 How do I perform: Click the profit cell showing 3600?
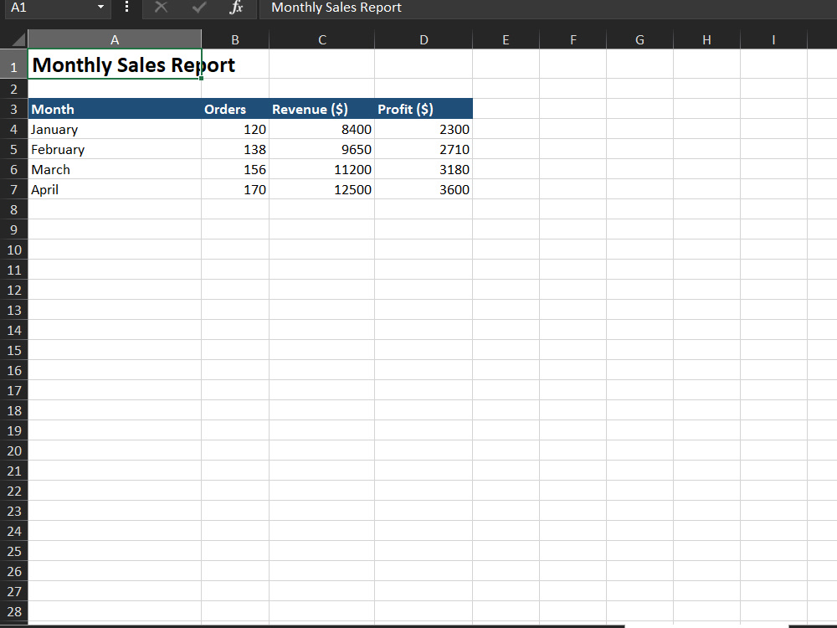tap(424, 189)
